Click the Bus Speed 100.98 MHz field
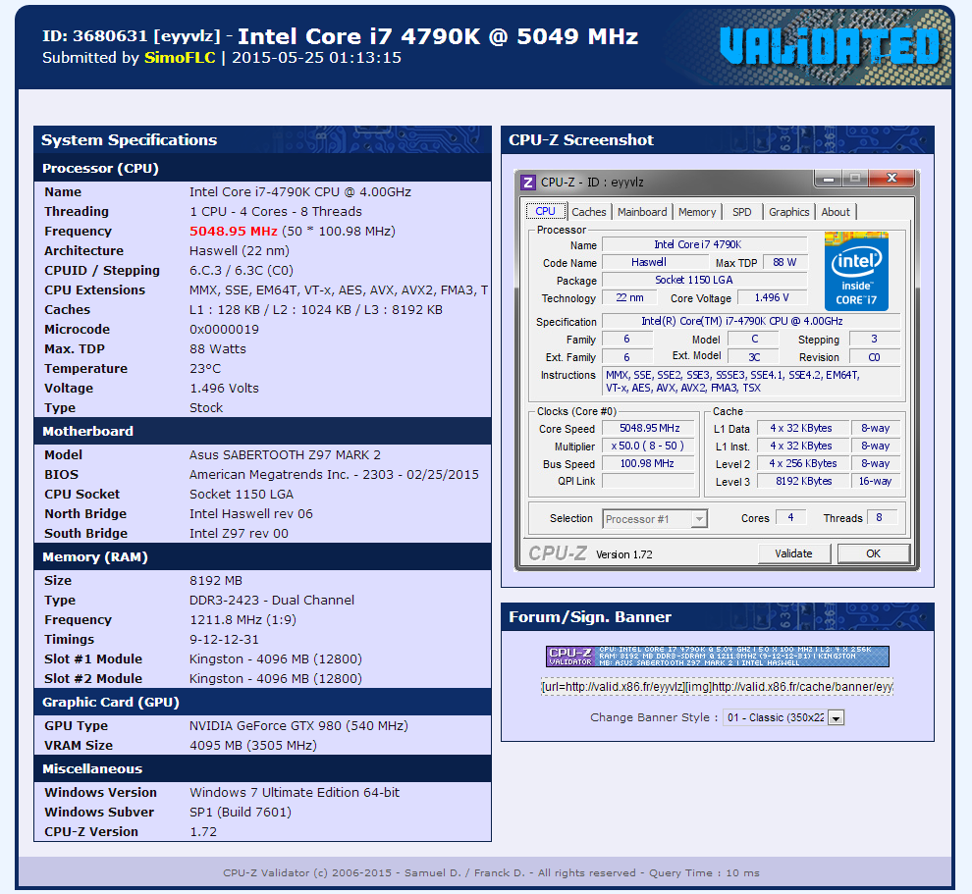The width and height of the screenshot is (972, 894). [x=649, y=463]
